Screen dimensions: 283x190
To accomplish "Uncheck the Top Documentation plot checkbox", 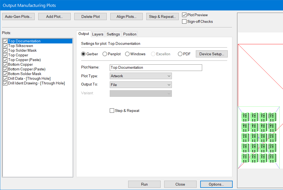I will coord(5,41).
